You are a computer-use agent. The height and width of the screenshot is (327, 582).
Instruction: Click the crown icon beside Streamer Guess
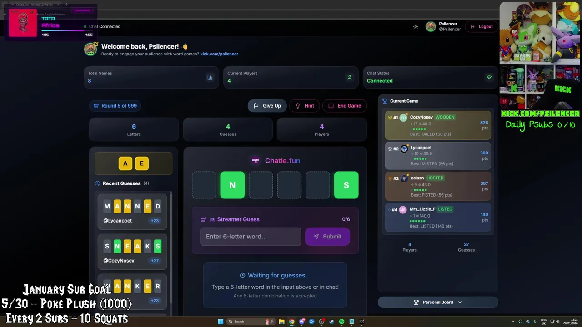tap(203, 219)
